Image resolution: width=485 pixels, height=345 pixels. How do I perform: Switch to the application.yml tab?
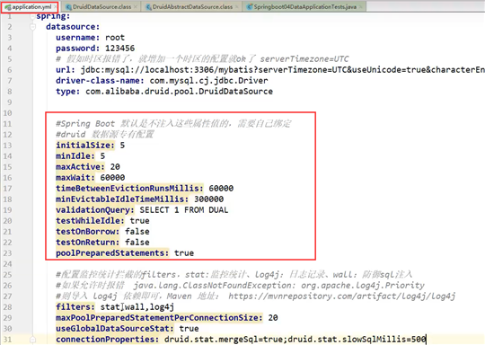[30, 7]
